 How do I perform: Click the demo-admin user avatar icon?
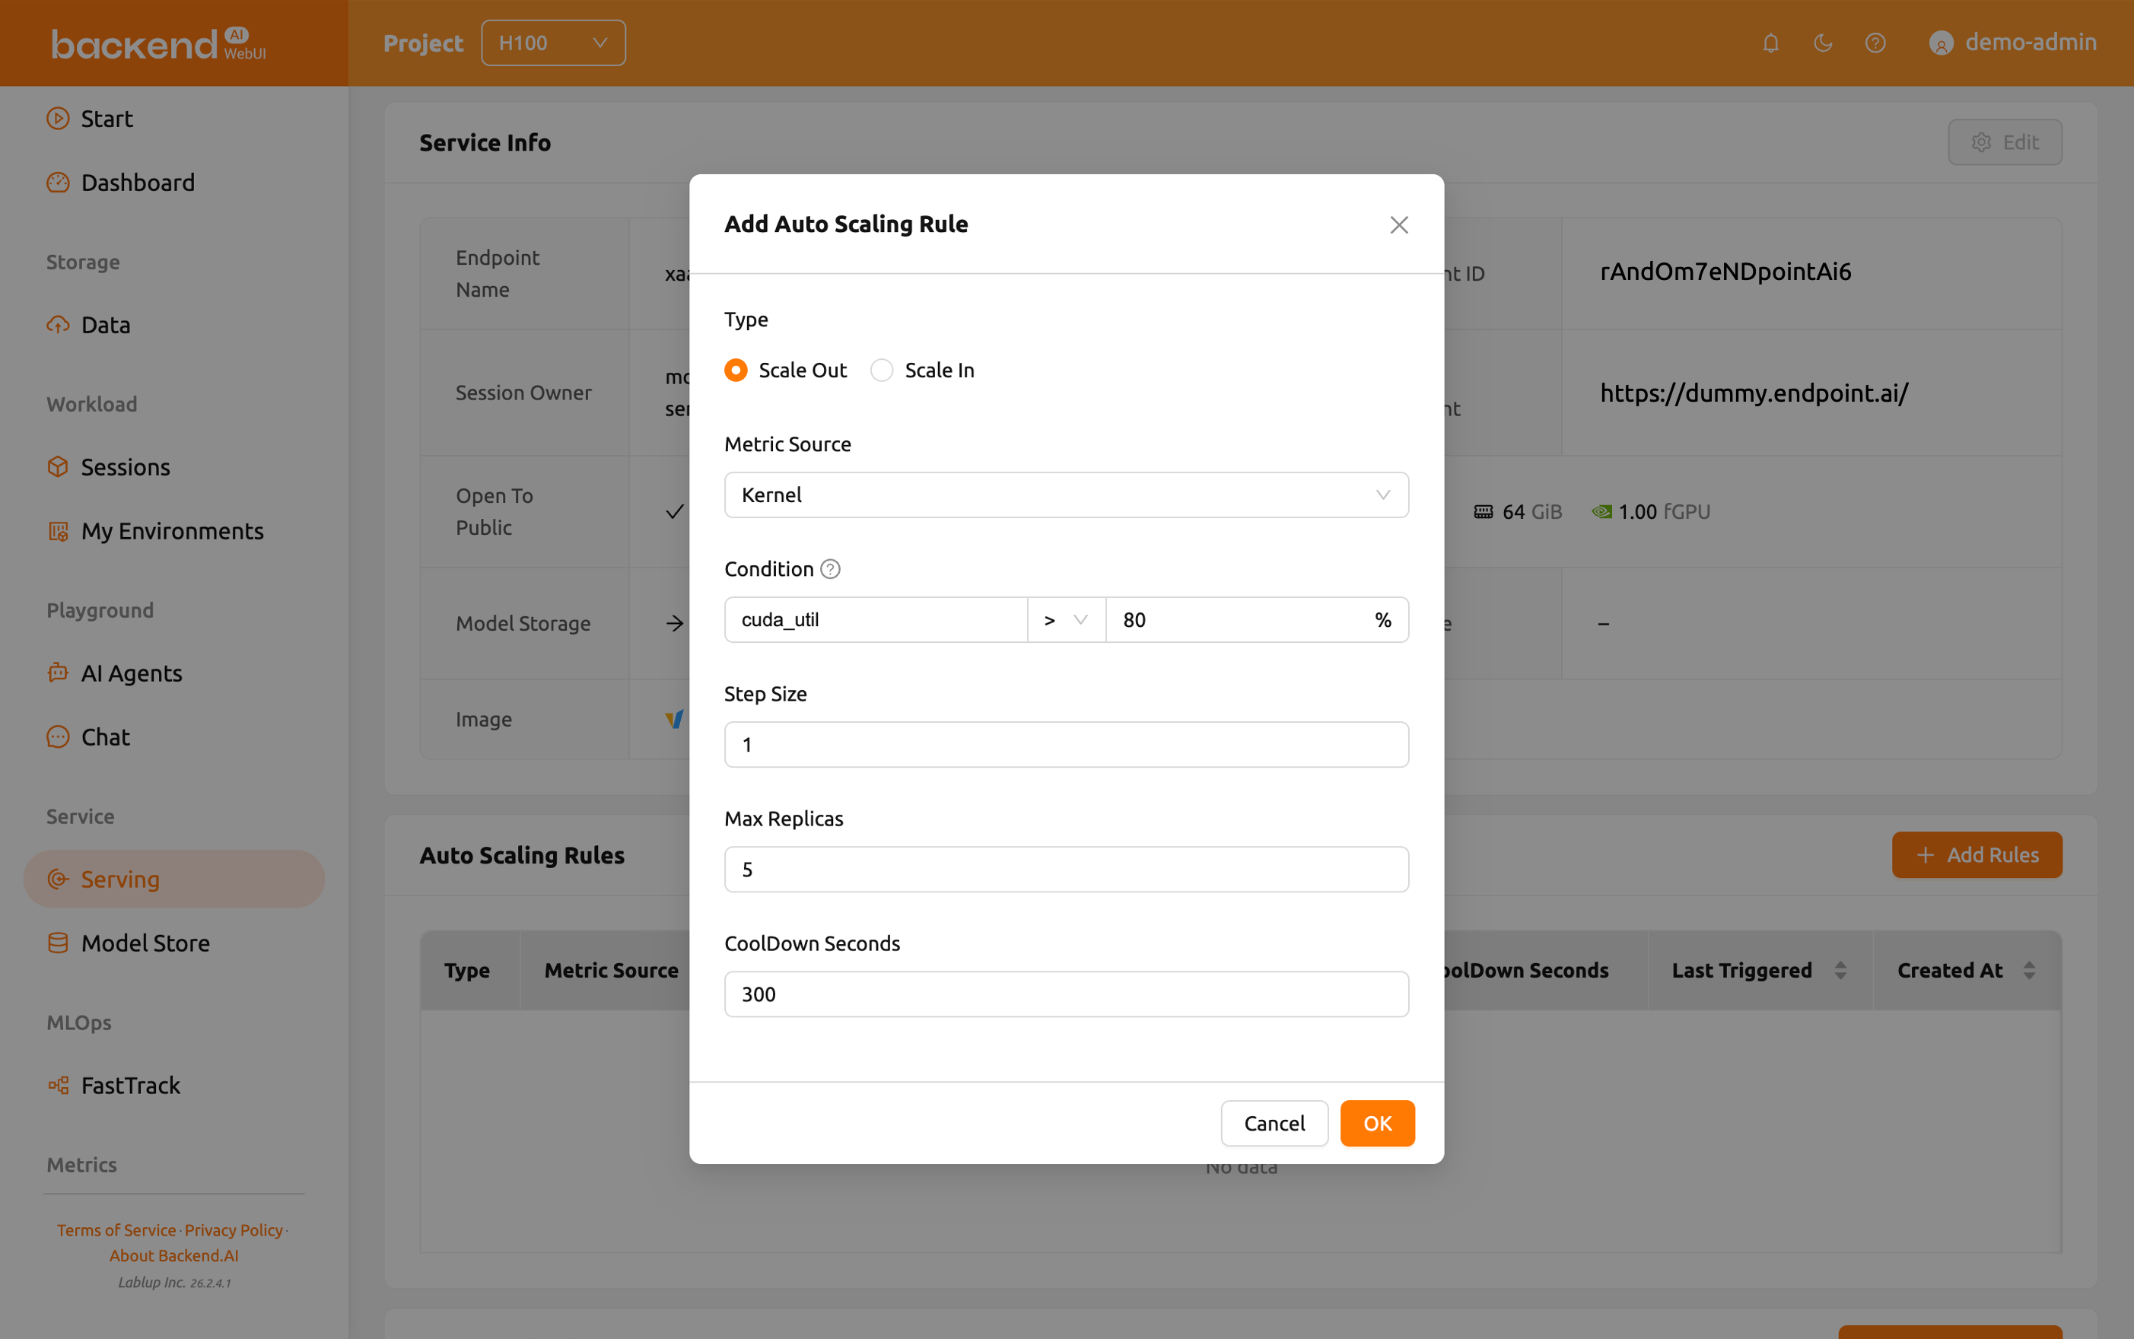pos(1940,43)
